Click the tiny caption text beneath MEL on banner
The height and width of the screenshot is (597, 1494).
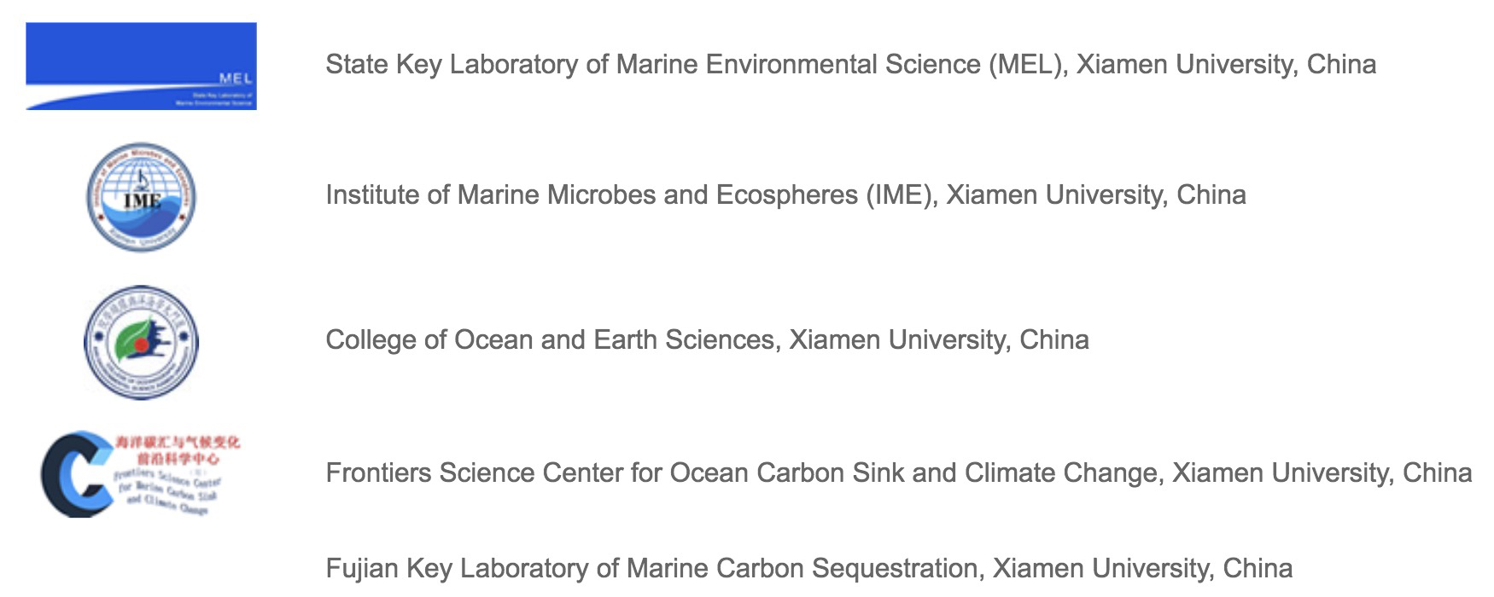click(213, 99)
